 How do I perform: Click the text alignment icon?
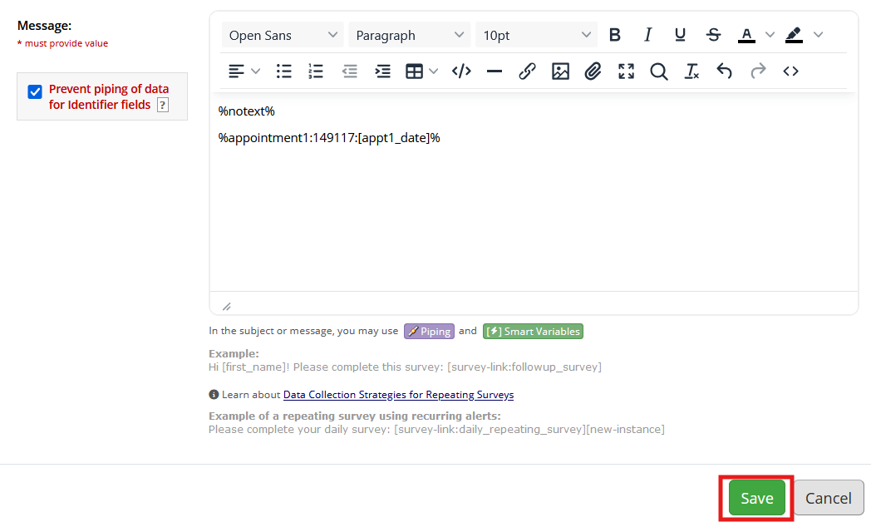click(236, 71)
